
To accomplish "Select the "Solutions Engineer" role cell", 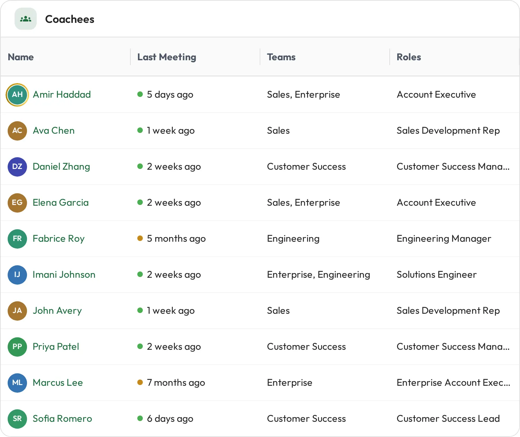I will point(436,275).
